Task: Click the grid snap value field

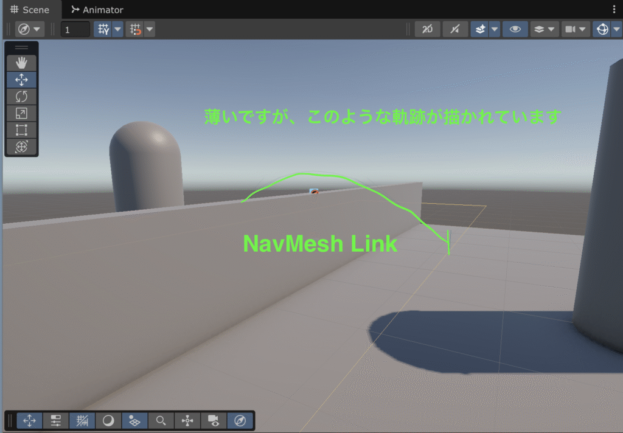Action: [x=75, y=29]
